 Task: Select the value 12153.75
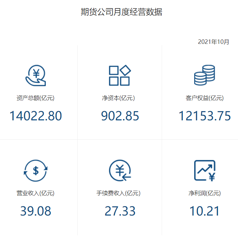[x=204, y=116]
